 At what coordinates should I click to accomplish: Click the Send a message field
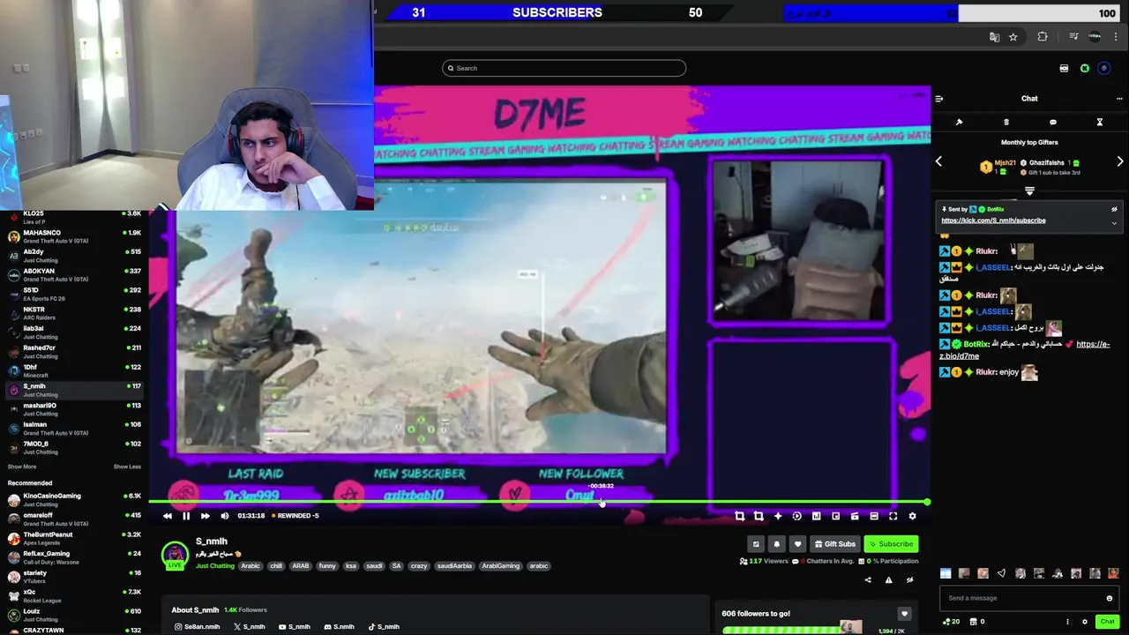[1023, 598]
